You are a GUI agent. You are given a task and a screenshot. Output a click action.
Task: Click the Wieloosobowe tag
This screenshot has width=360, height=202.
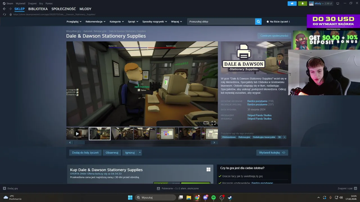229,137
